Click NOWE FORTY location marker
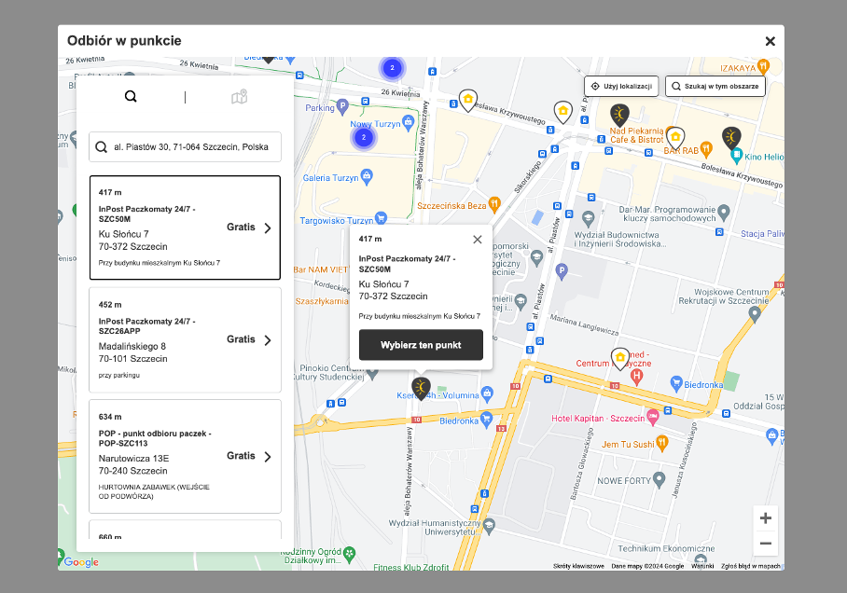 [x=659, y=479]
